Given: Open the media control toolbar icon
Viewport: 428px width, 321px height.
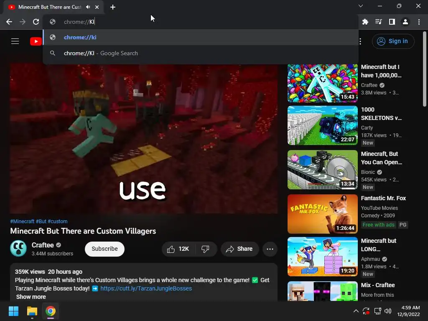Looking at the screenshot, I should click(379, 22).
